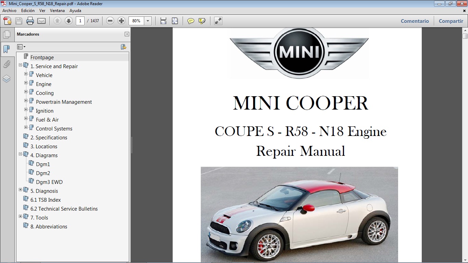Image resolution: width=468 pixels, height=263 pixels.
Task: Go to the next page with down arrow
Action: 69,21
